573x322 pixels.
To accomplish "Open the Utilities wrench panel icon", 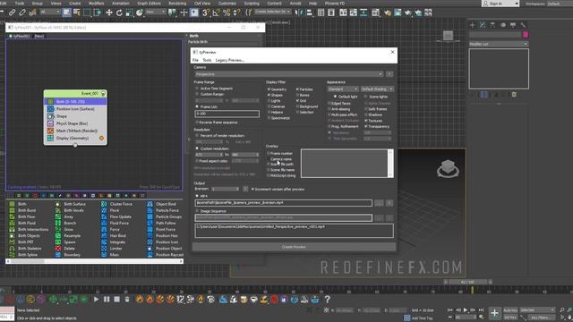I will [523, 25].
